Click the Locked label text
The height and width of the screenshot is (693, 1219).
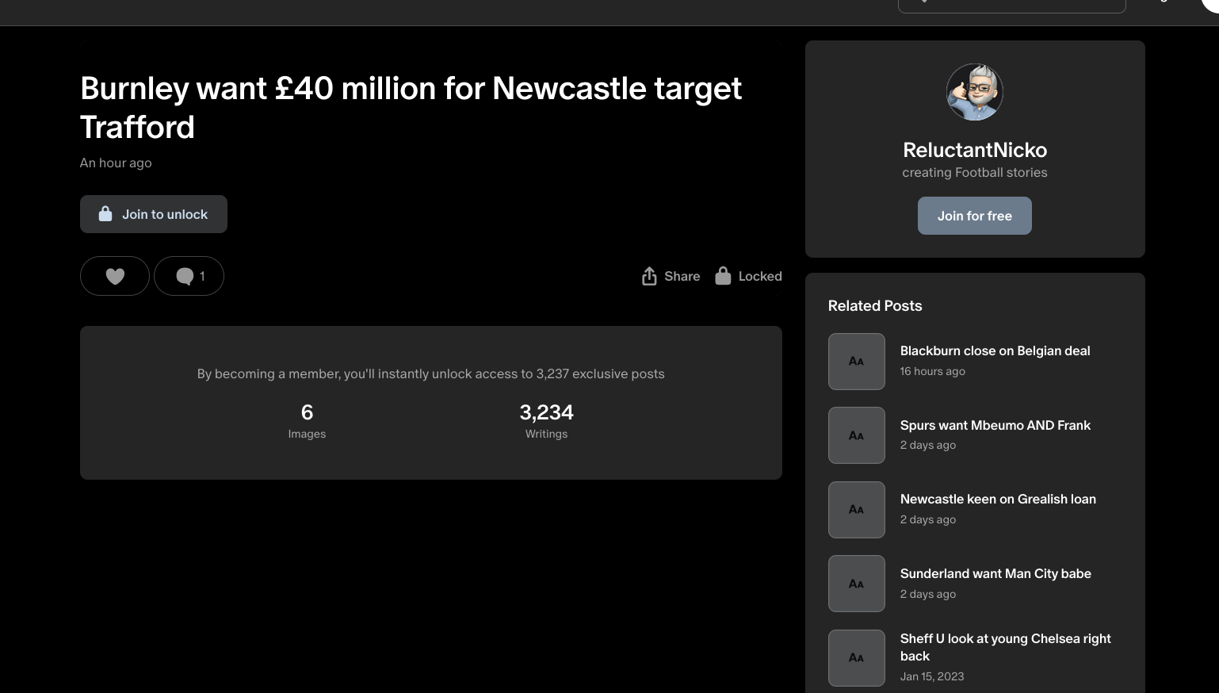pos(760,276)
